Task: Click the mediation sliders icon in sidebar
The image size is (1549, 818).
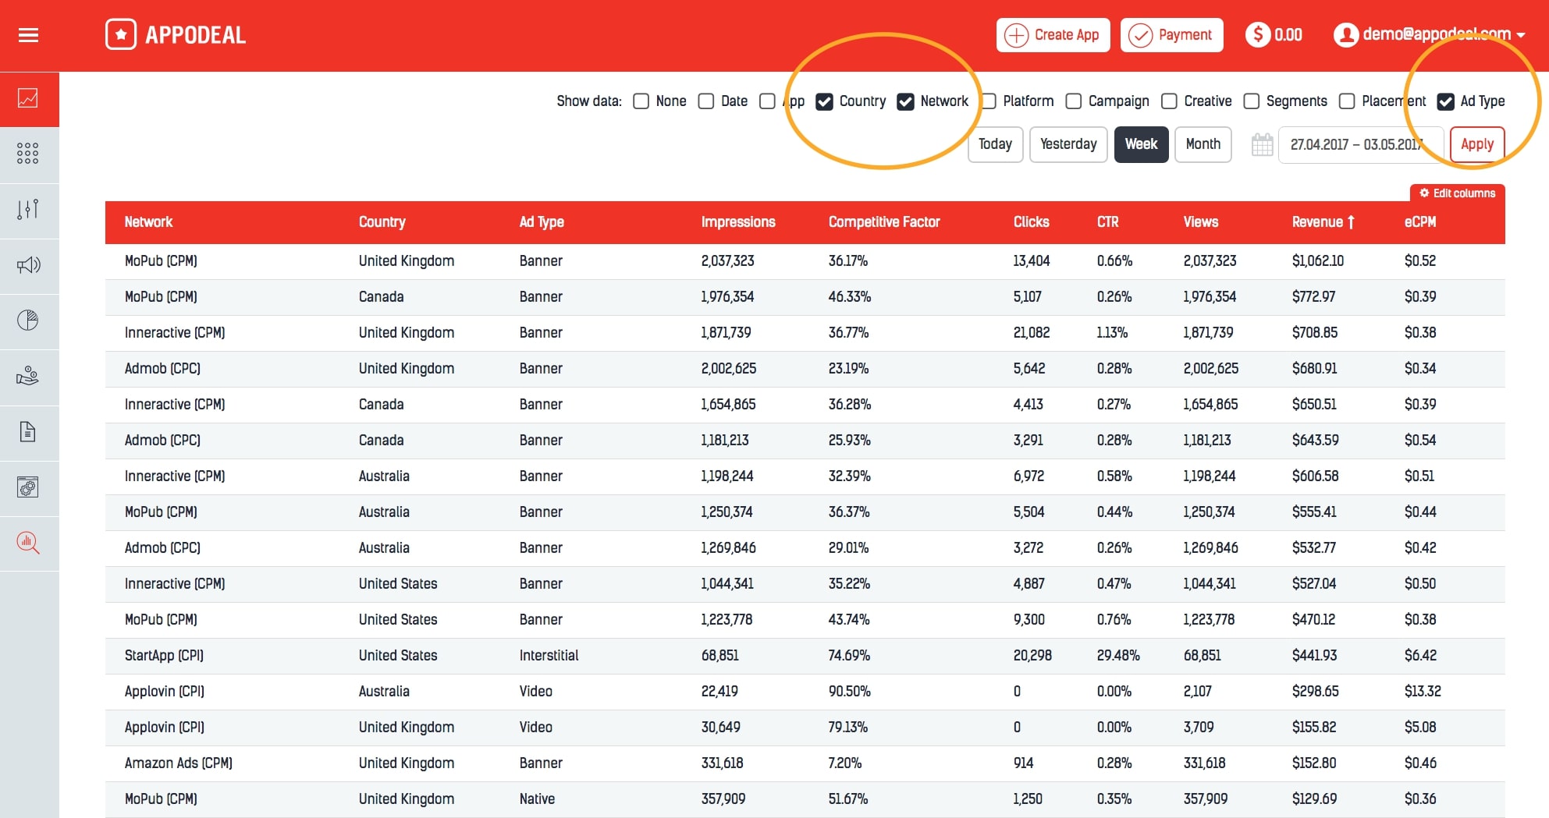Action: point(29,210)
